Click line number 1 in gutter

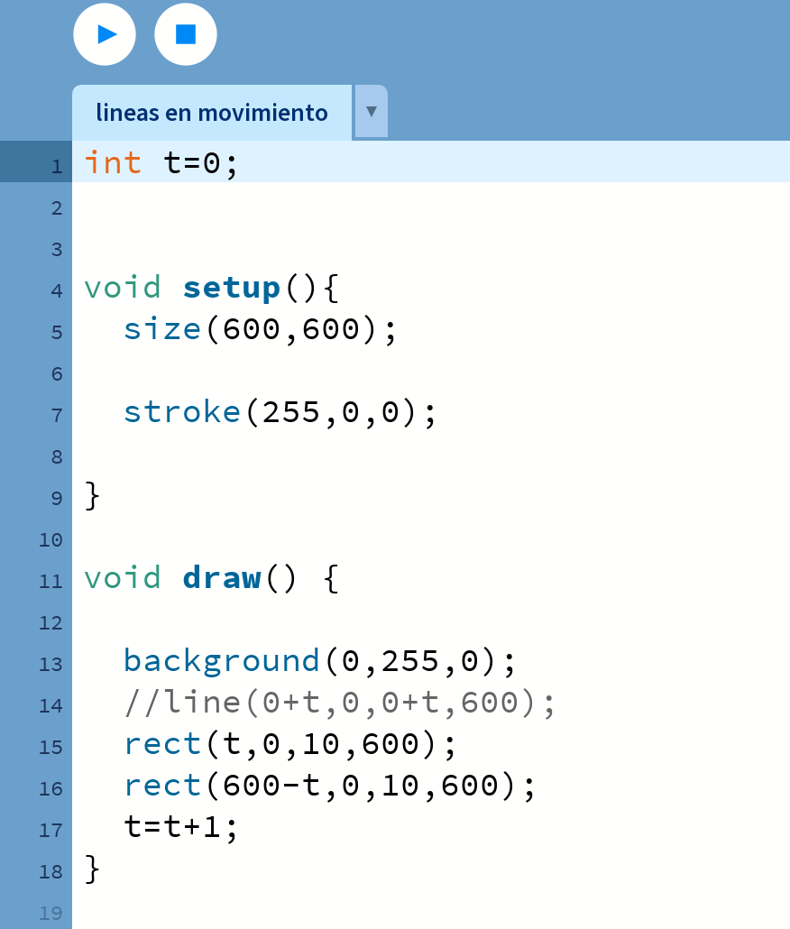(x=56, y=167)
